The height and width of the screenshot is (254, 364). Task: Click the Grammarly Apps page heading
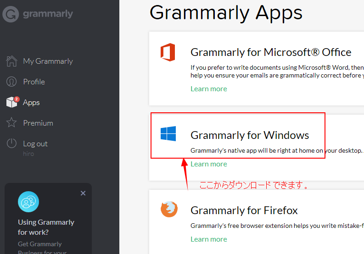click(226, 13)
